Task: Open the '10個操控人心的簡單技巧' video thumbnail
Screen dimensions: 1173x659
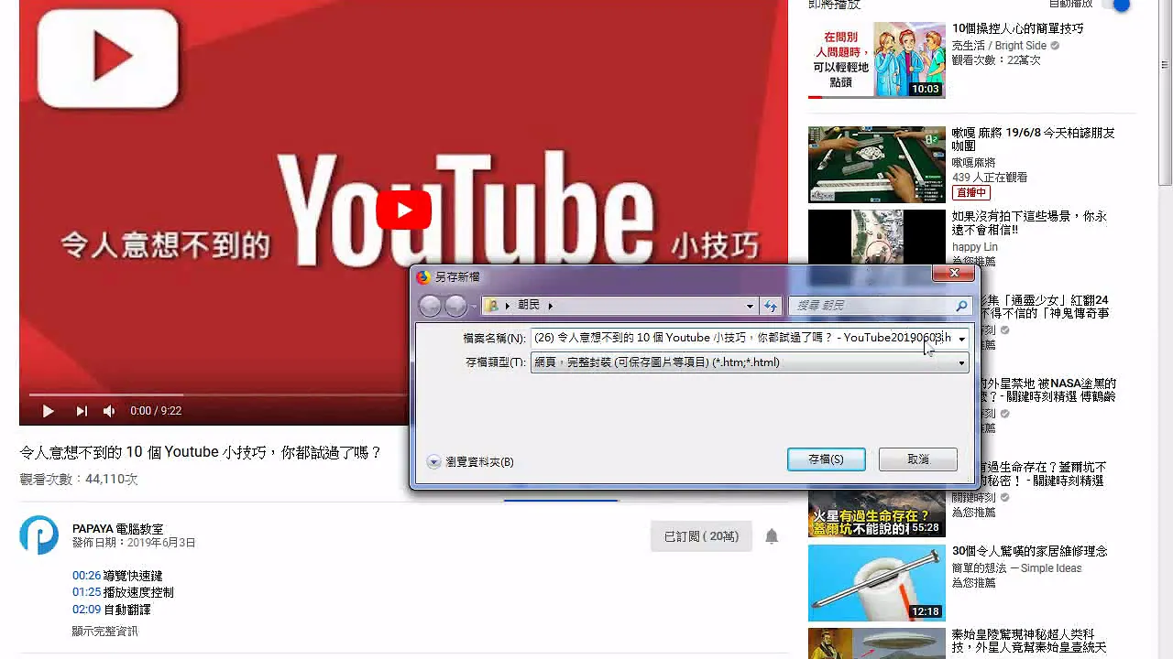Action: click(876, 59)
